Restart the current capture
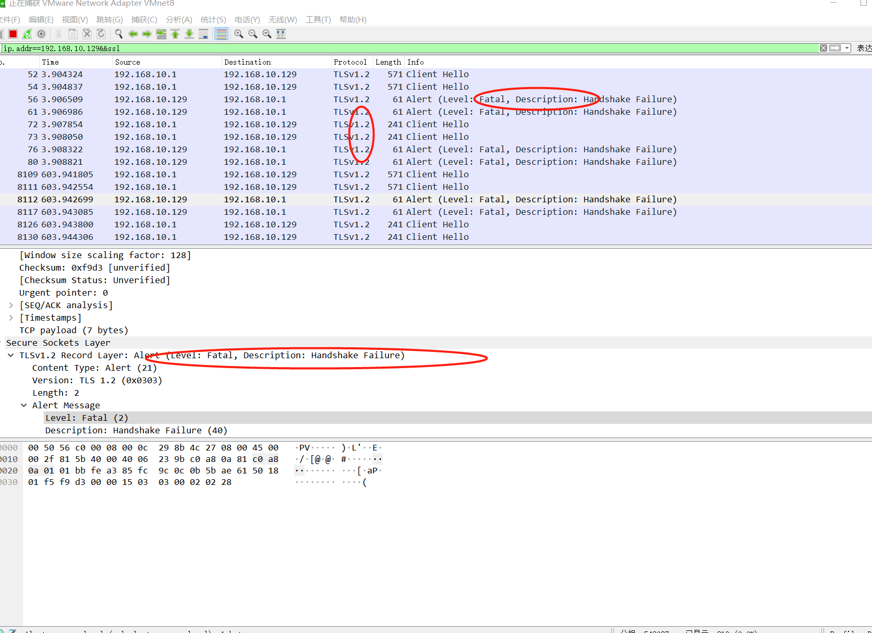Viewport: 872px width, 633px height. pyautogui.click(x=27, y=34)
